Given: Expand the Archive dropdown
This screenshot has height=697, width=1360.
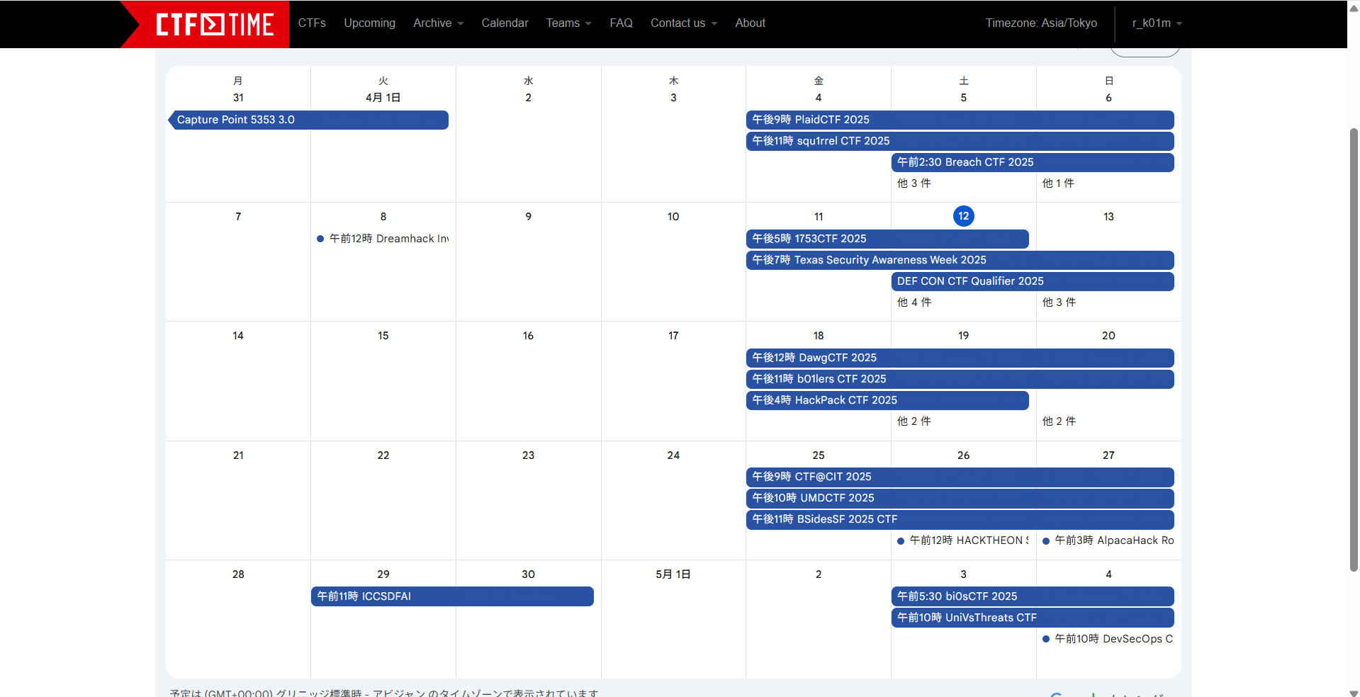Looking at the screenshot, I should tap(438, 23).
